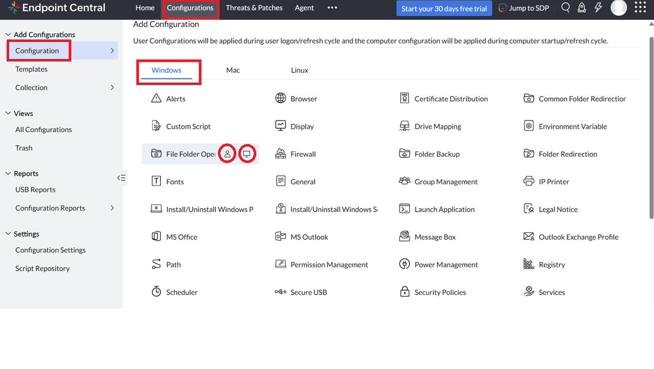The width and height of the screenshot is (654, 369).
Task: Switch to the Windows tab
Action: tap(167, 70)
